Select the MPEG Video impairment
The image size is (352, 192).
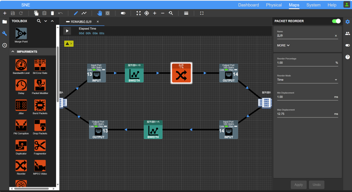pyautogui.click(x=40, y=167)
